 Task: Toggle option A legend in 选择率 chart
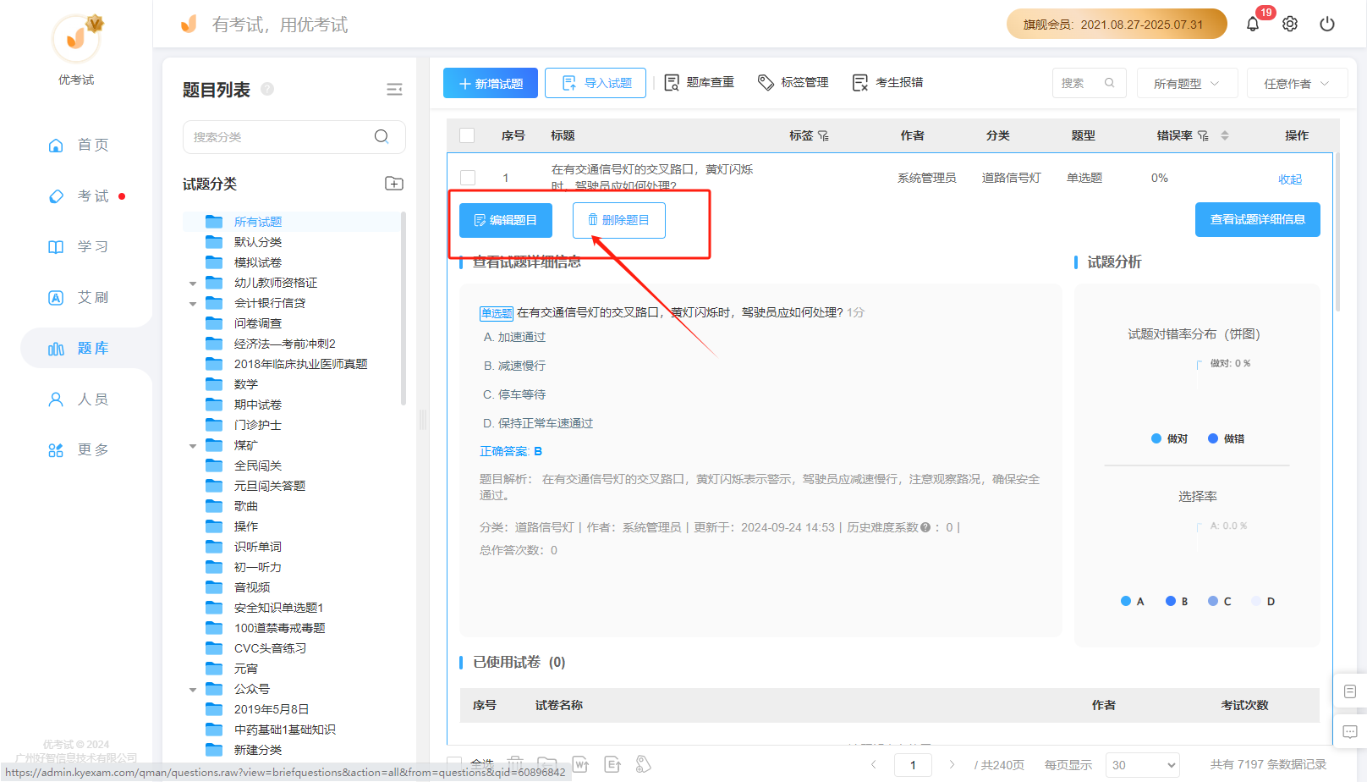[x=1132, y=601]
